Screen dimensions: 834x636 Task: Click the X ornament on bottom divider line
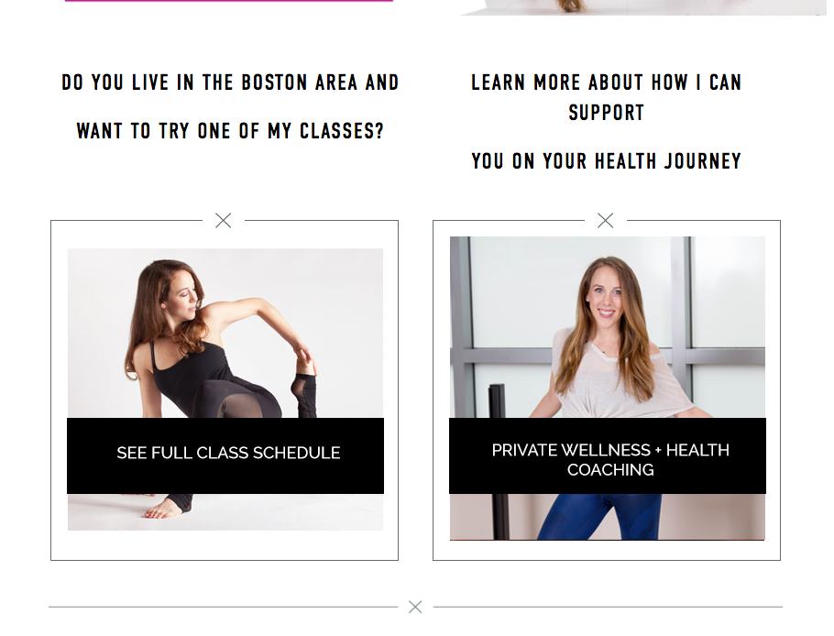coord(415,607)
